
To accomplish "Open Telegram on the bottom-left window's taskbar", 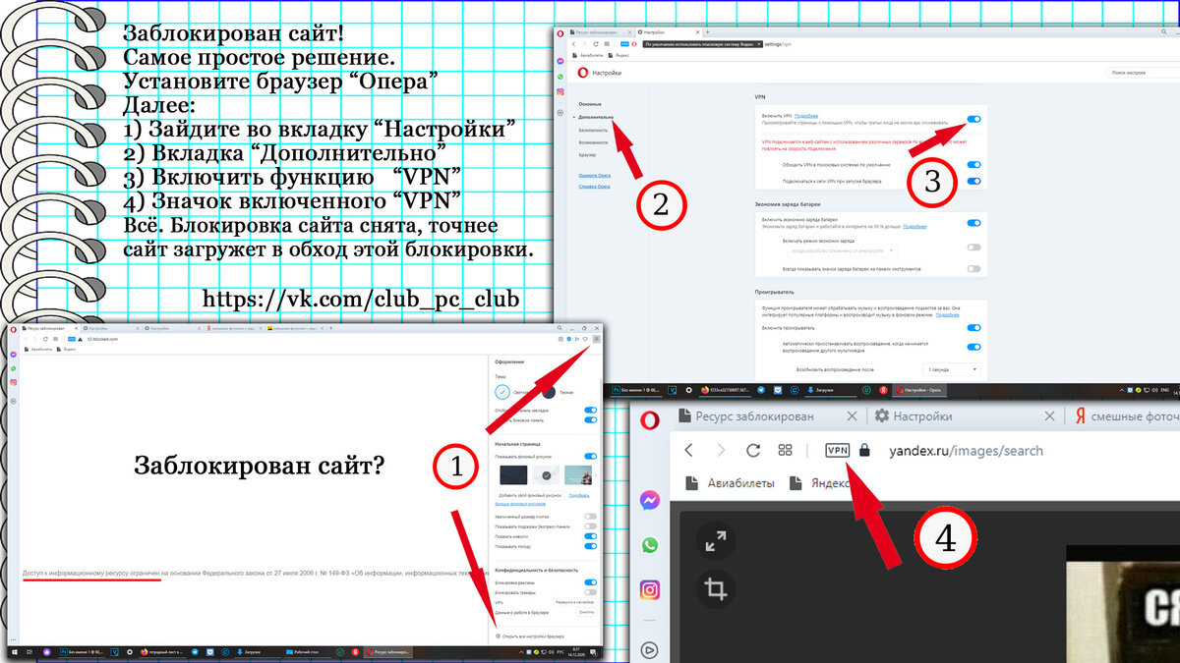I will (196, 651).
